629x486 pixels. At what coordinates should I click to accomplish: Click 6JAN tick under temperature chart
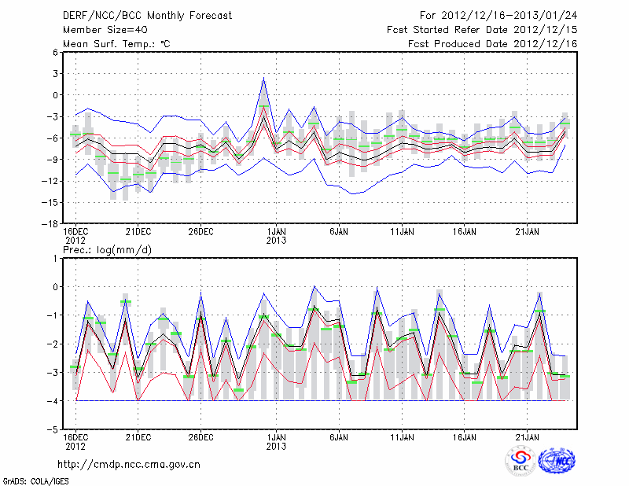[x=339, y=231]
